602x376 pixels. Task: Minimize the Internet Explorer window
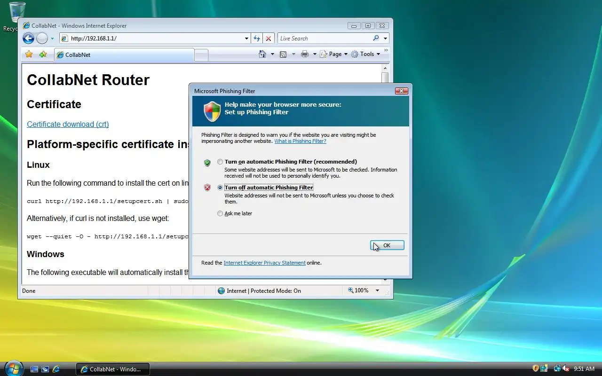(354, 26)
